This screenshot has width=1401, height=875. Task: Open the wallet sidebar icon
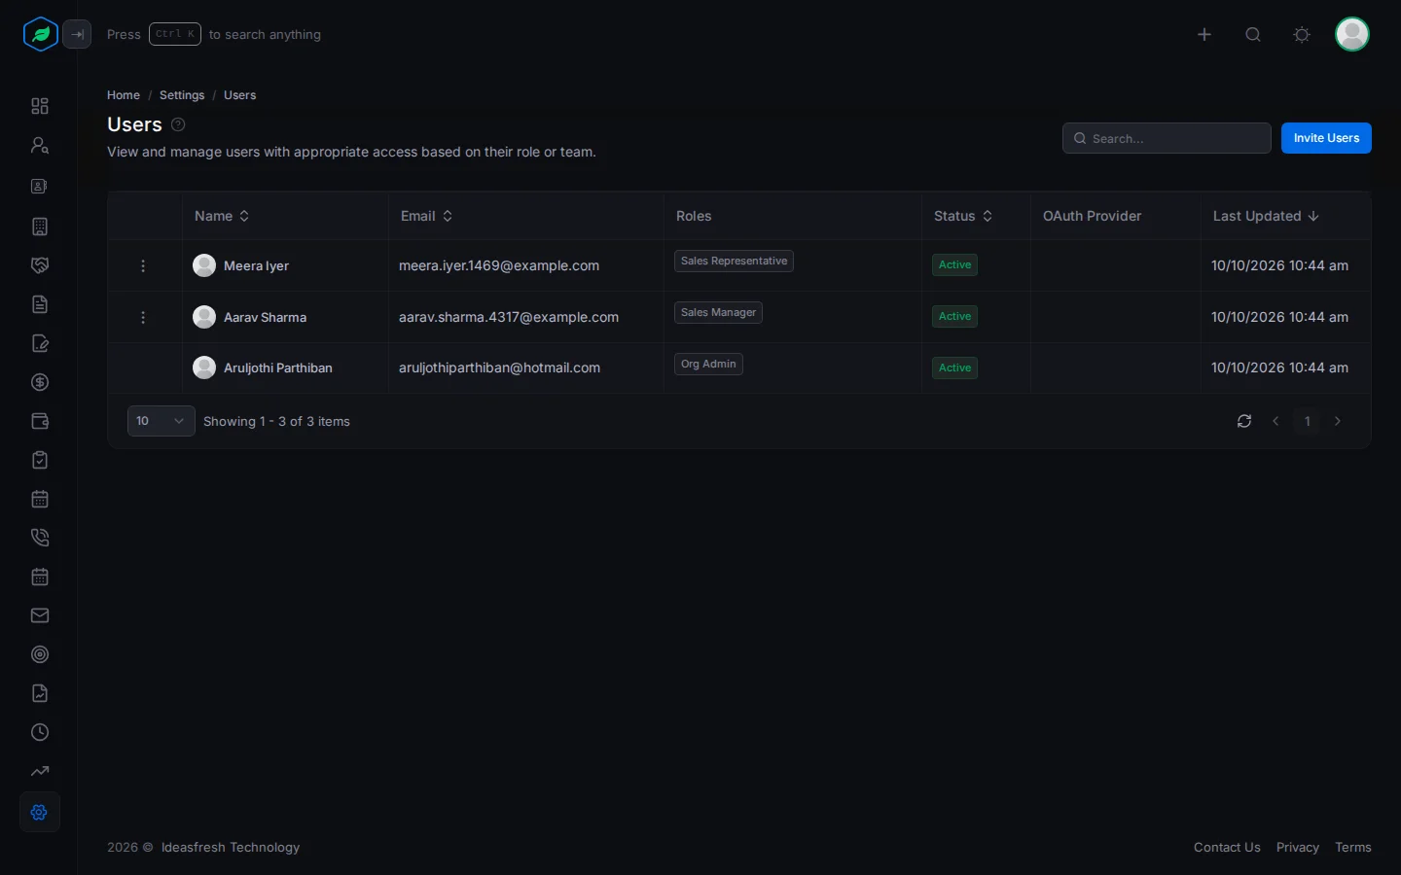point(40,421)
